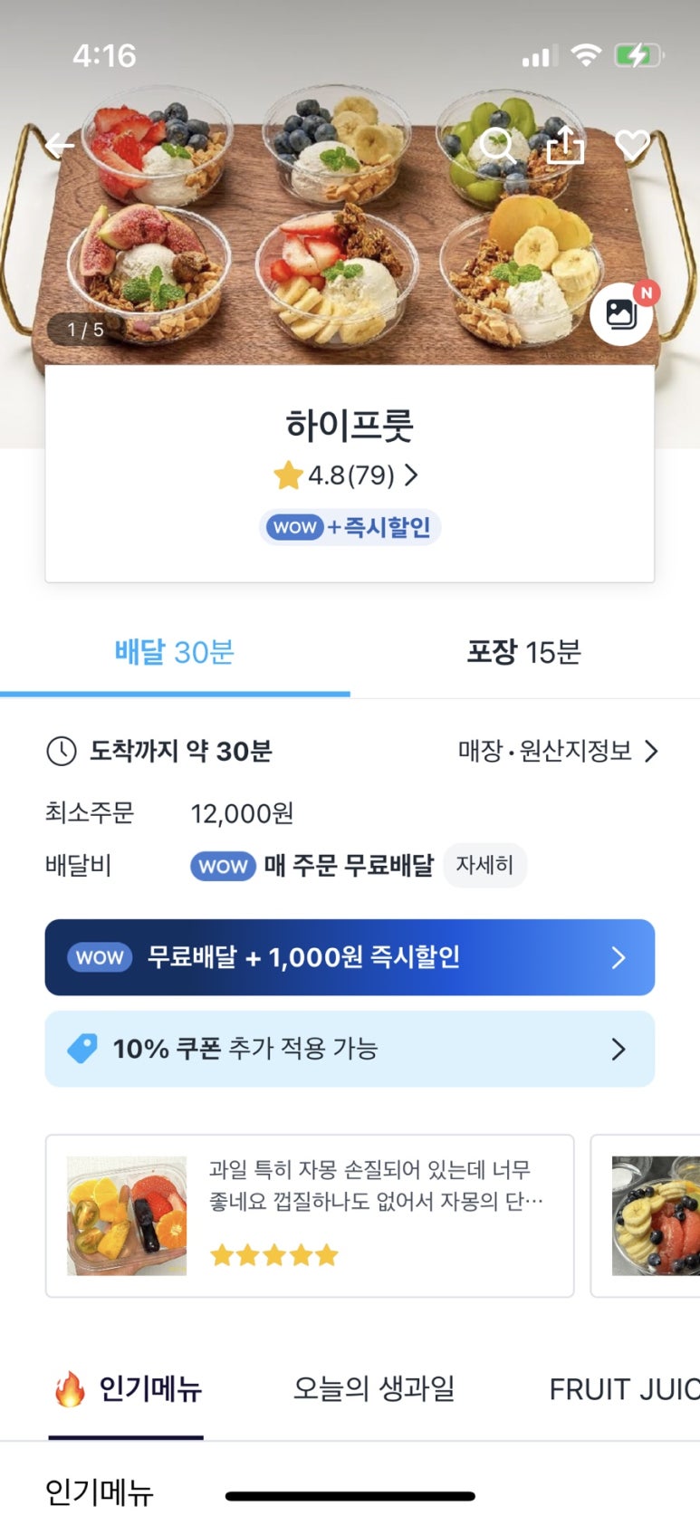The width and height of the screenshot is (700, 1516).
Task: Tap the blue coupon tag icon
Action: pyautogui.click(x=82, y=1049)
